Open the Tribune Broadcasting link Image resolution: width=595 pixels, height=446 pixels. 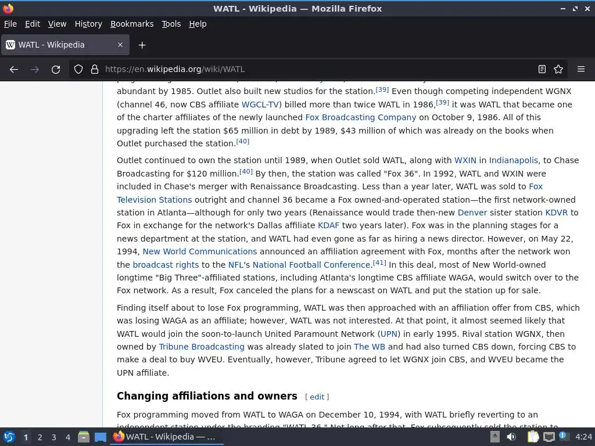(x=202, y=347)
